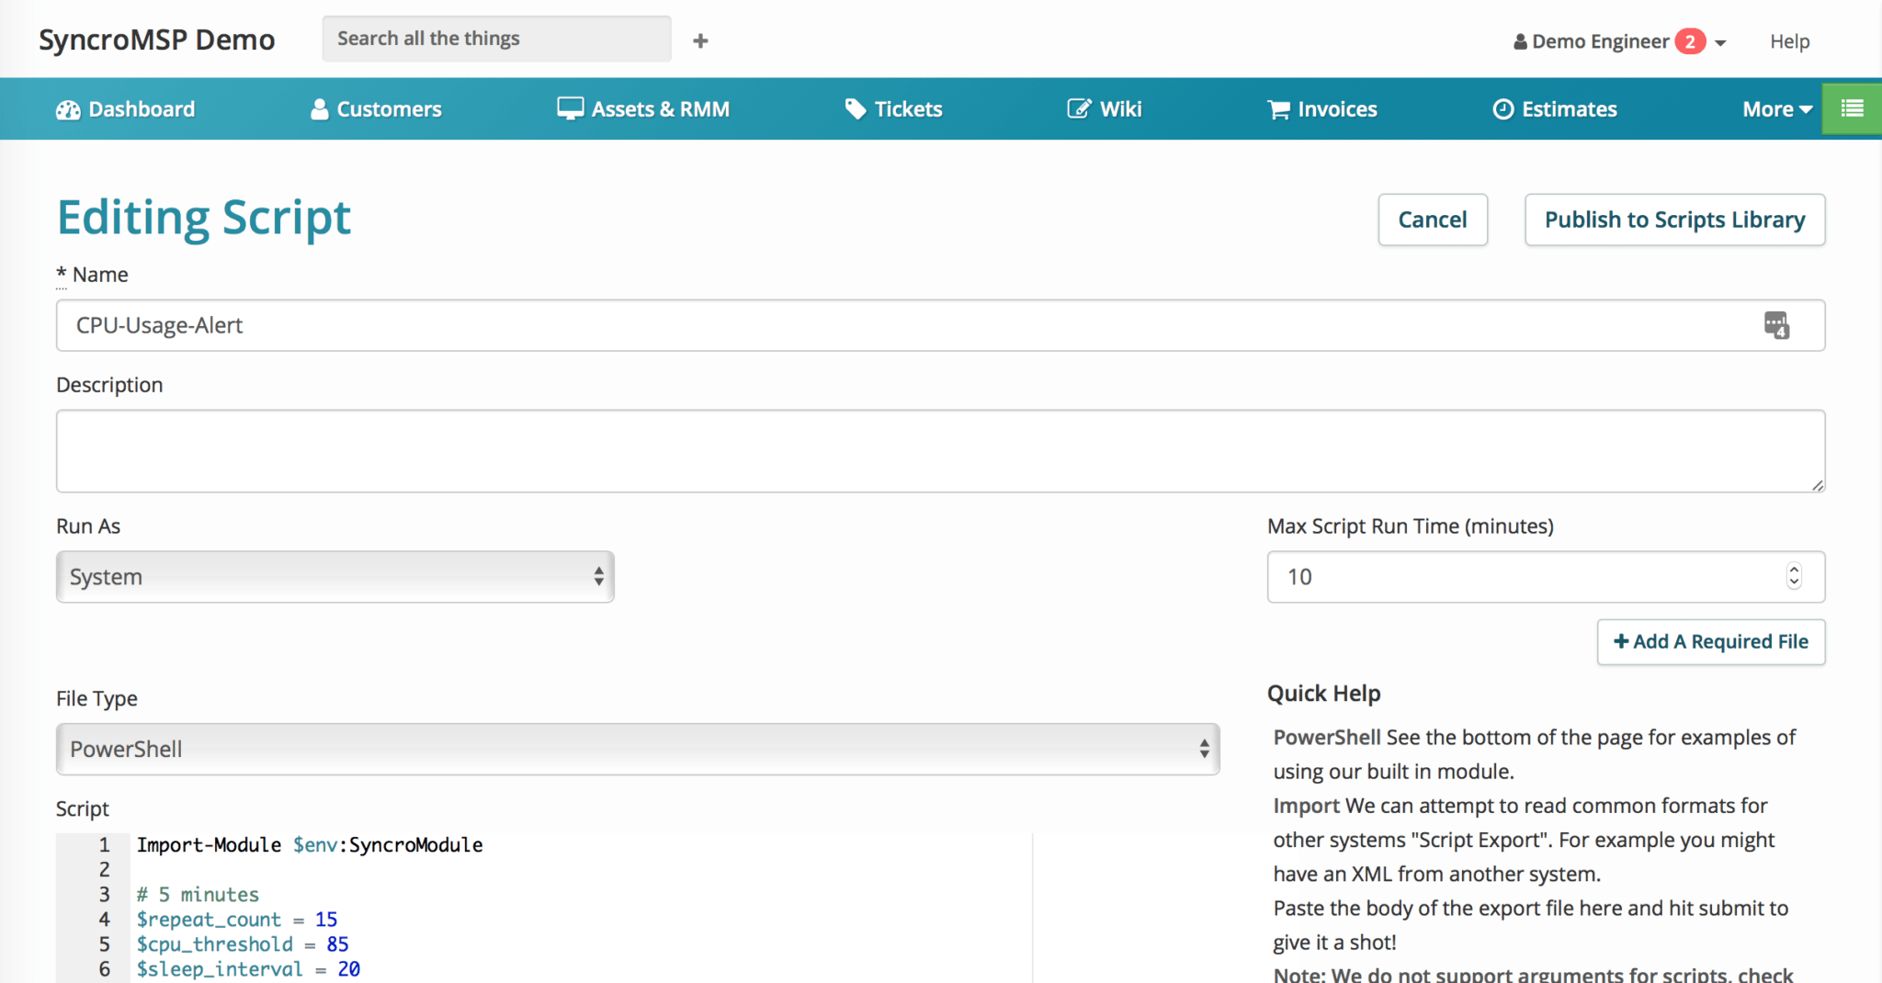Switch to the Tickets tab
Viewport: 1882px width, 983px height.
[x=893, y=109]
